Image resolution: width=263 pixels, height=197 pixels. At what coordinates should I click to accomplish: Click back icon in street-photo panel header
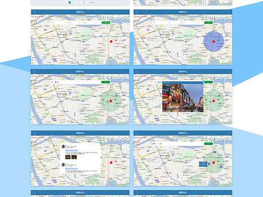137,71
